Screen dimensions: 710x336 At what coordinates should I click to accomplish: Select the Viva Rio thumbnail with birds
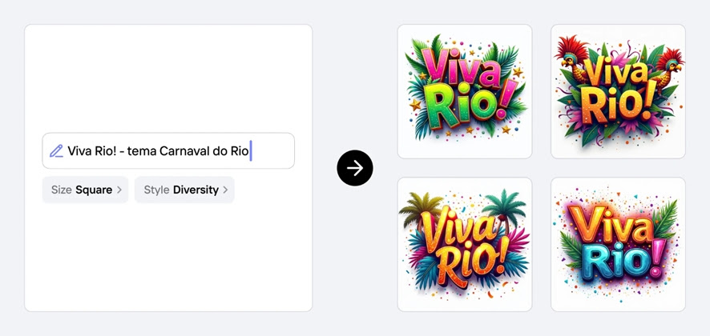618,91
